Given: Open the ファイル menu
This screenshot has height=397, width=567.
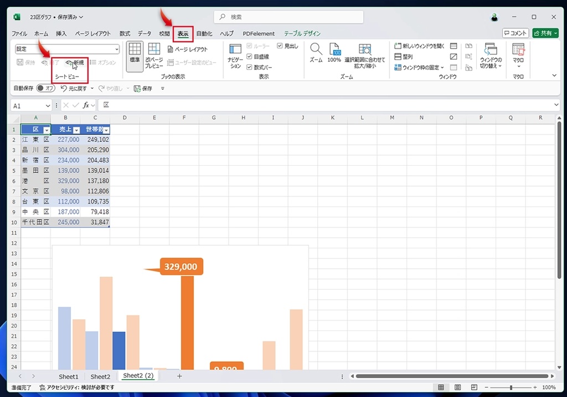Looking at the screenshot, I should coord(19,34).
